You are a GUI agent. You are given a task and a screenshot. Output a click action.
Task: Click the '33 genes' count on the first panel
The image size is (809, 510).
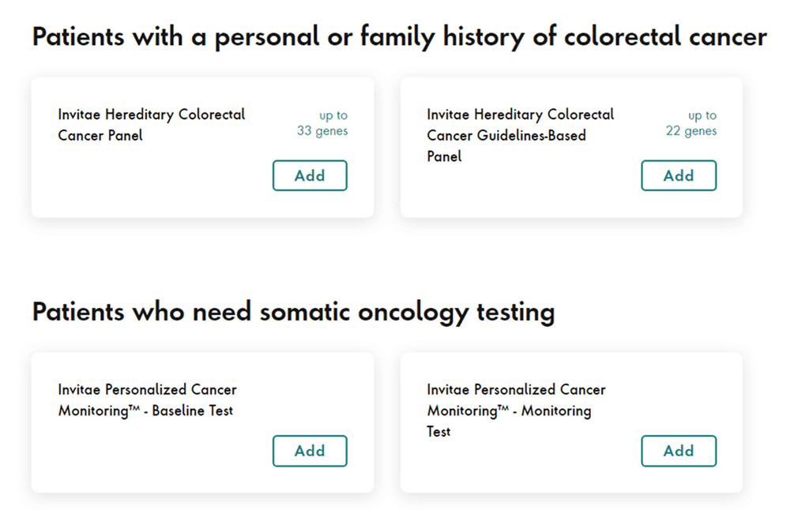[x=321, y=131]
